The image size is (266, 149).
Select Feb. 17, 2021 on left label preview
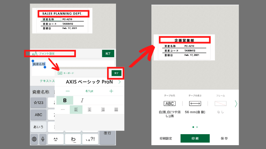[70, 28]
